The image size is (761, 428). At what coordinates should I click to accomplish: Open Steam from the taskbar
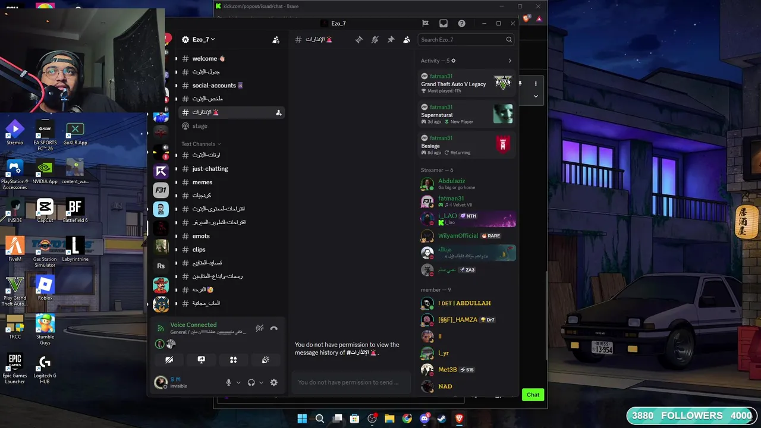tap(442, 418)
